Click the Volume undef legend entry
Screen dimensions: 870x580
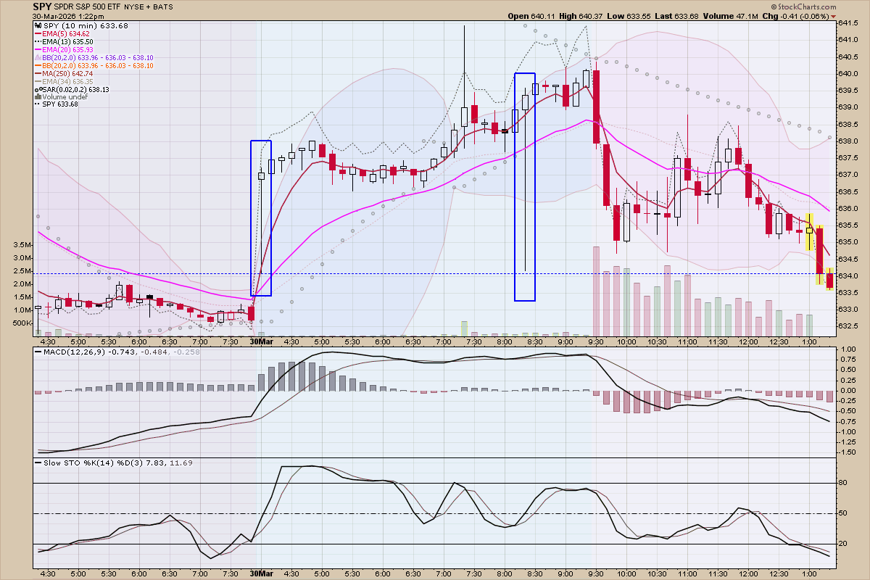(65, 97)
